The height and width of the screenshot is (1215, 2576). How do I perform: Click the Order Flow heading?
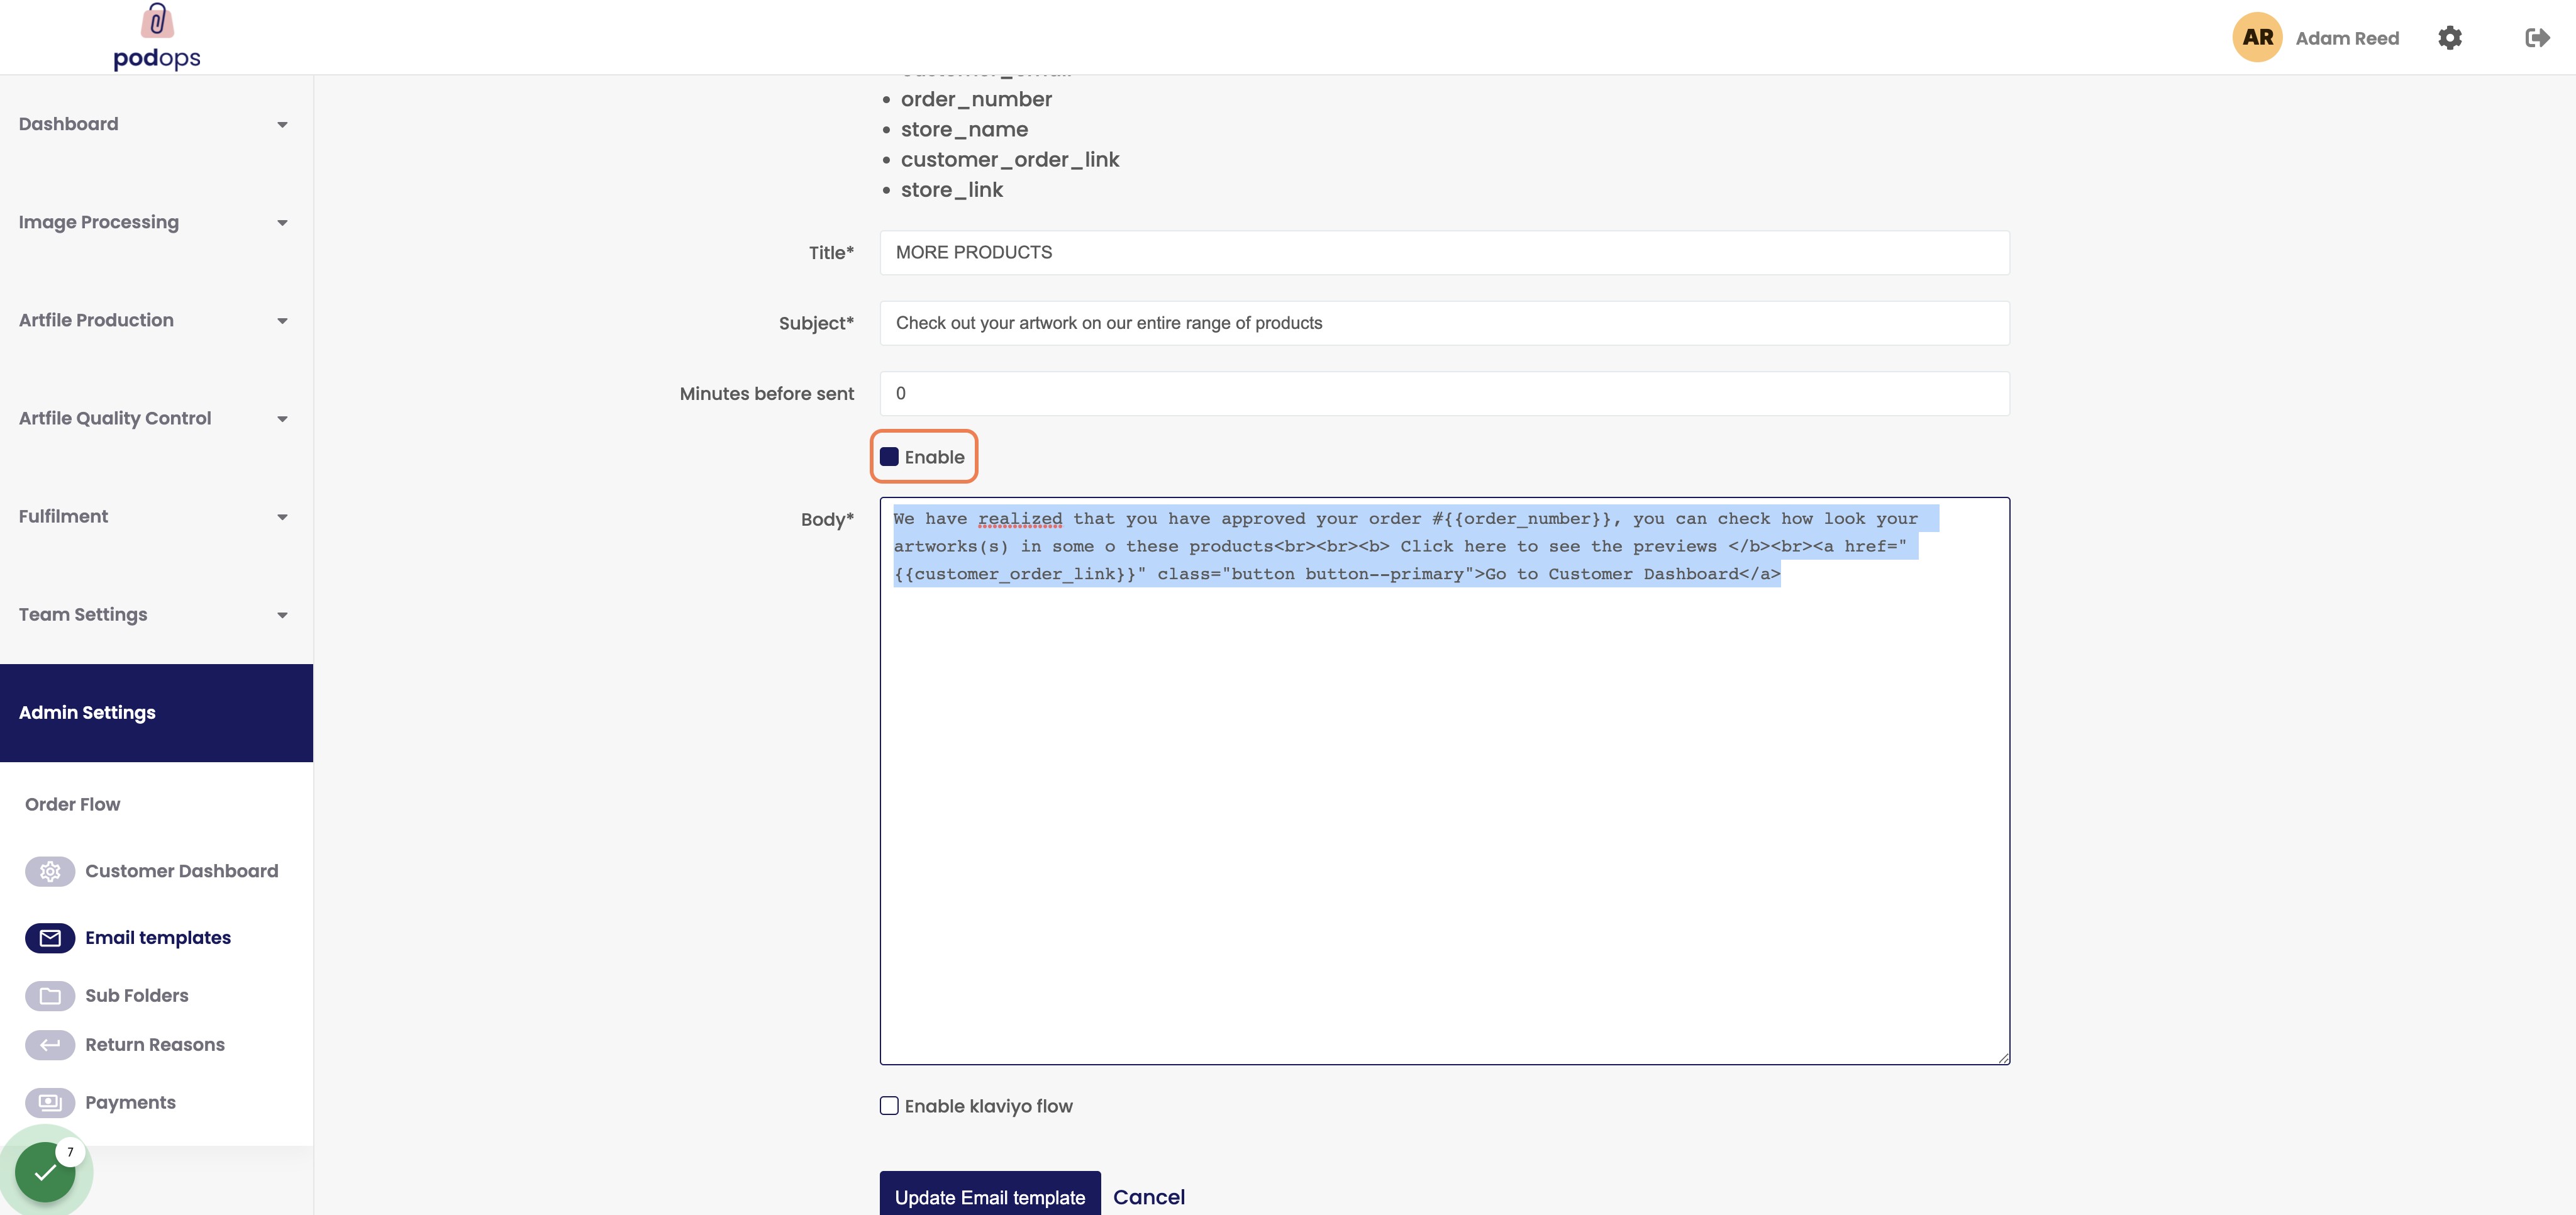point(72,805)
